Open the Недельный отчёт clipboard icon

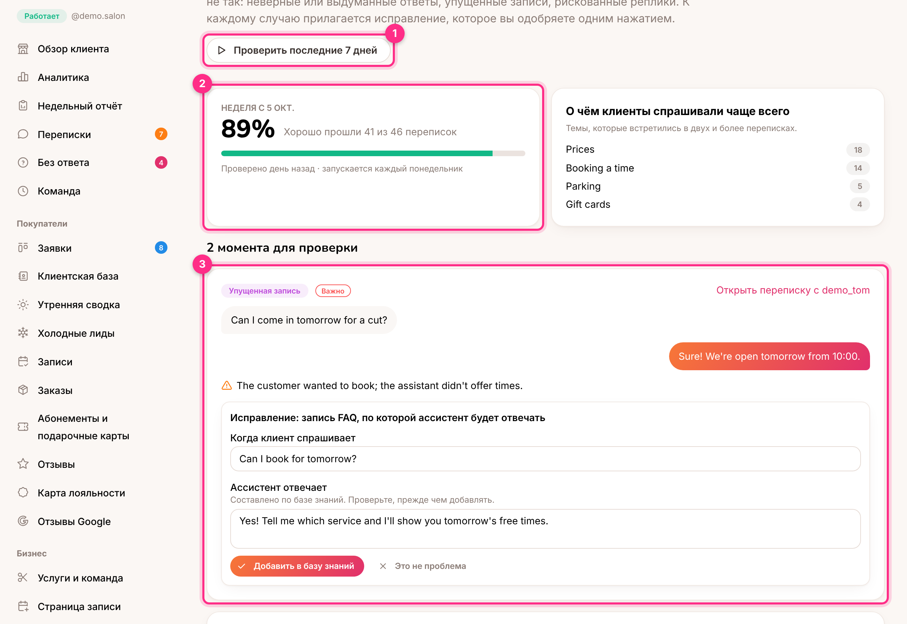(x=23, y=106)
